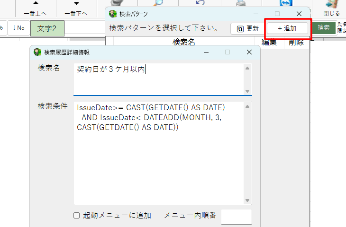
Task: Click into the メニュー内順番 input box
Action: pos(236,216)
